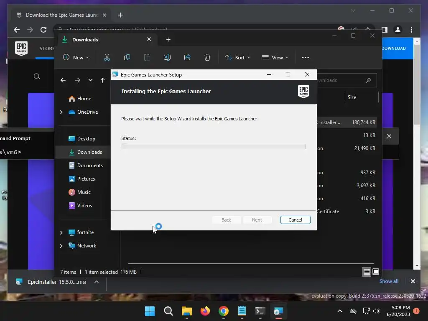428x321 pixels.
Task: Select Music in the File Explorer sidebar
Action: coord(79,192)
